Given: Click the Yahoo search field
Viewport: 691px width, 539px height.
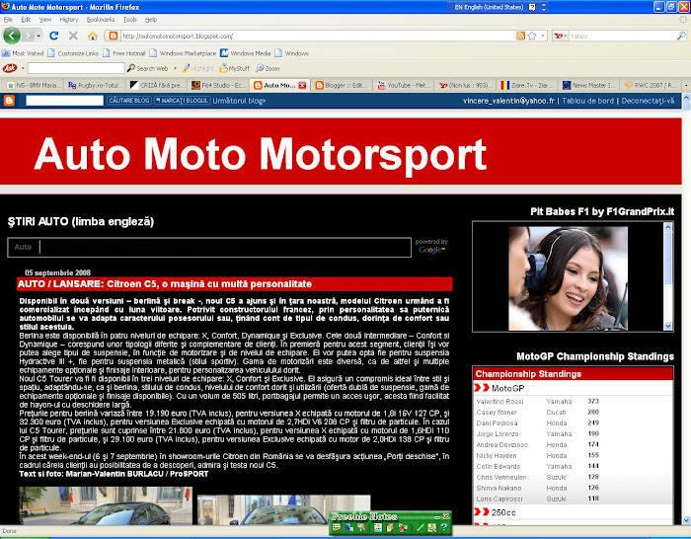Looking at the screenshot, I should tap(622, 37).
